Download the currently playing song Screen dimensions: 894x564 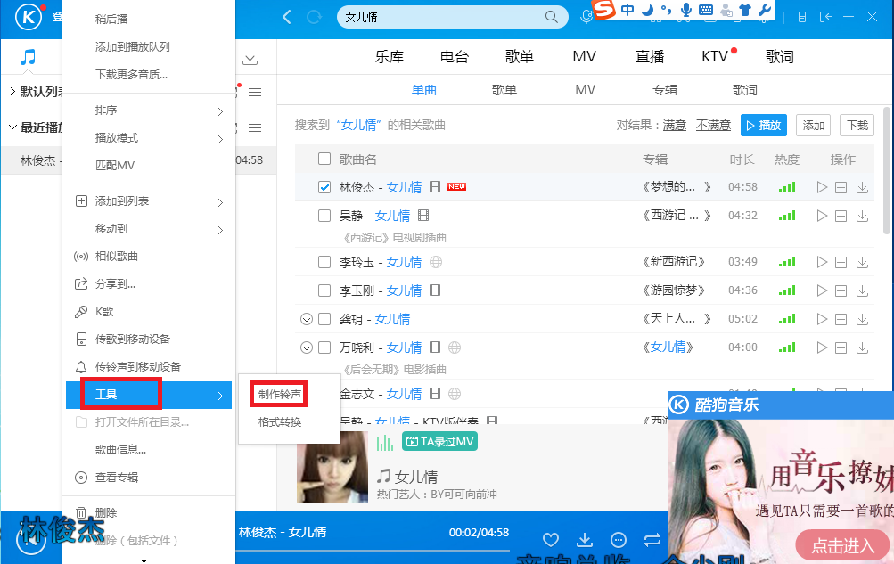tap(585, 539)
